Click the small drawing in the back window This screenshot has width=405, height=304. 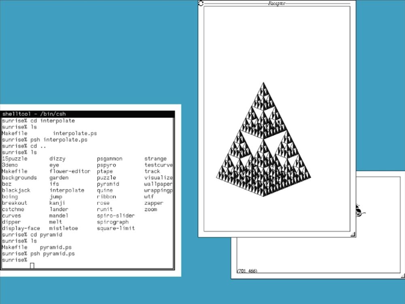[360, 210]
